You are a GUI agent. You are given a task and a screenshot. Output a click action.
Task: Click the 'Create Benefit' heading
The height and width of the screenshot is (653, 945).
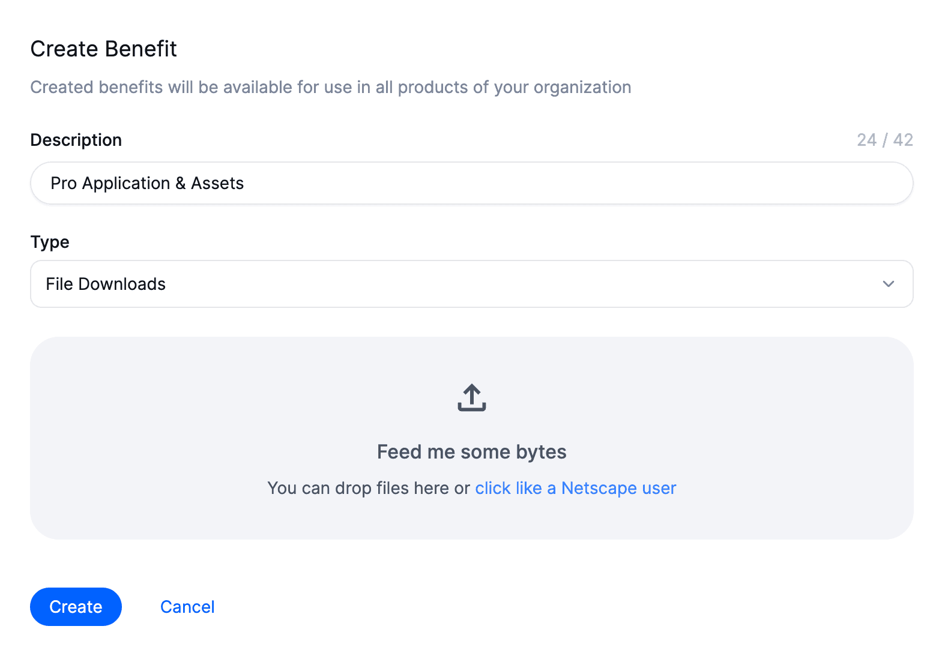[103, 49]
